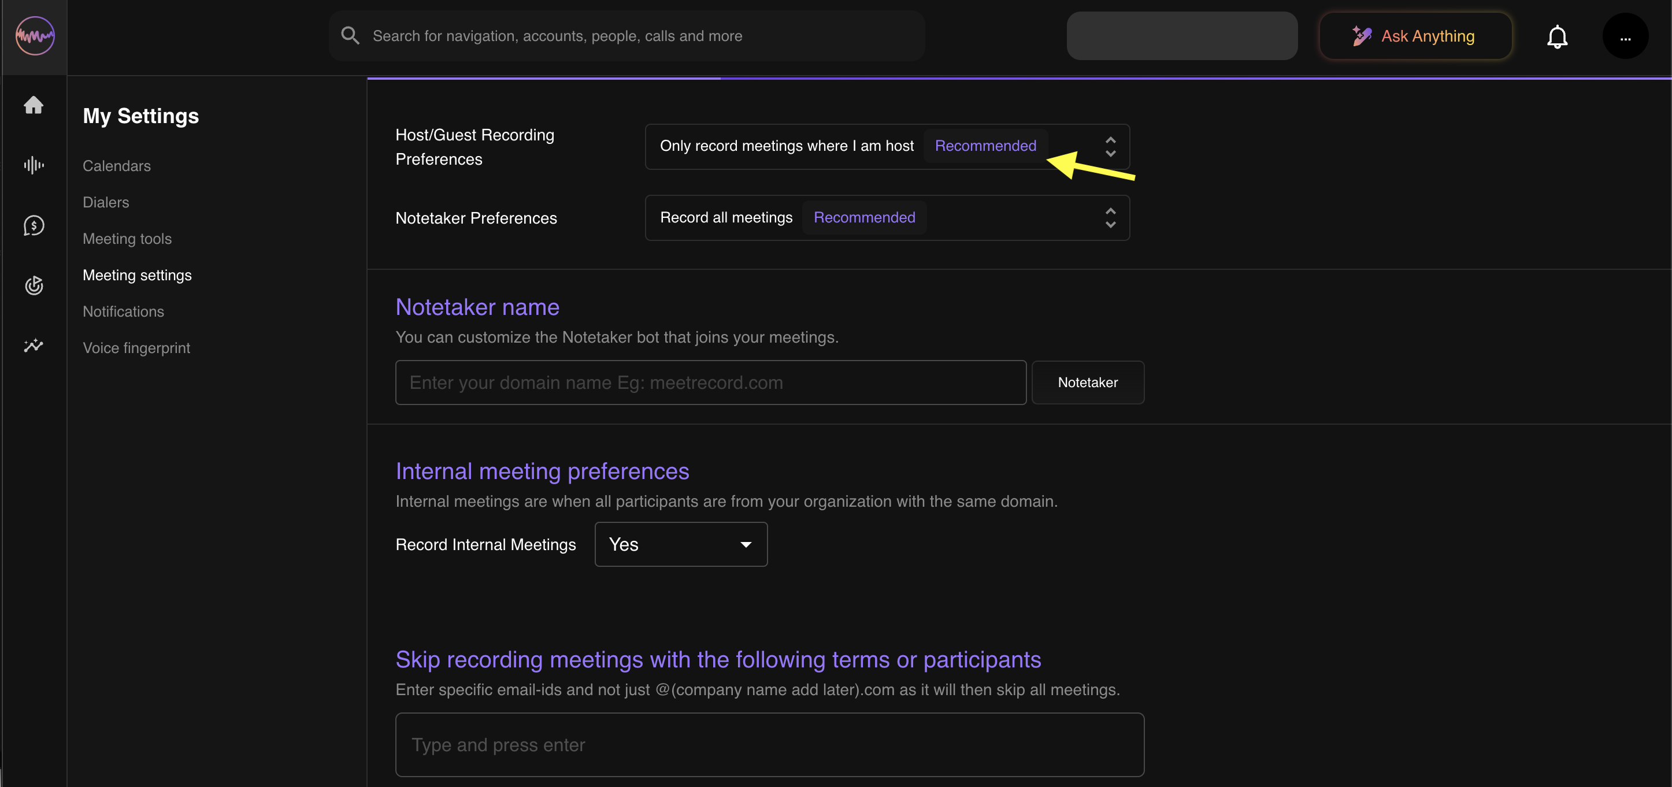Open the analytics trend line sidebar icon

pos(34,345)
